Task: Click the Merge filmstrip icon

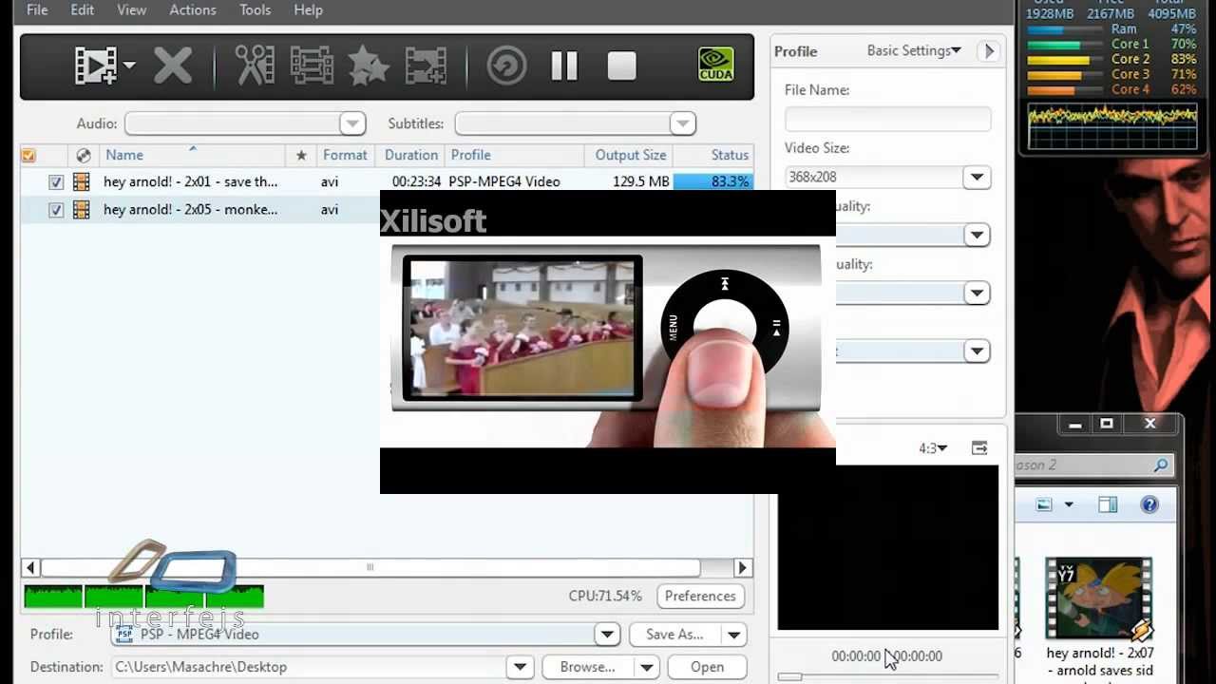Action: pyautogui.click(x=312, y=66)
